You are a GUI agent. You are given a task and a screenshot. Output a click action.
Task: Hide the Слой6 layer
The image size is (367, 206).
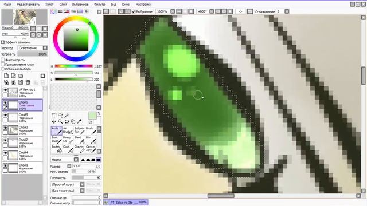click(x=5, y=102)
